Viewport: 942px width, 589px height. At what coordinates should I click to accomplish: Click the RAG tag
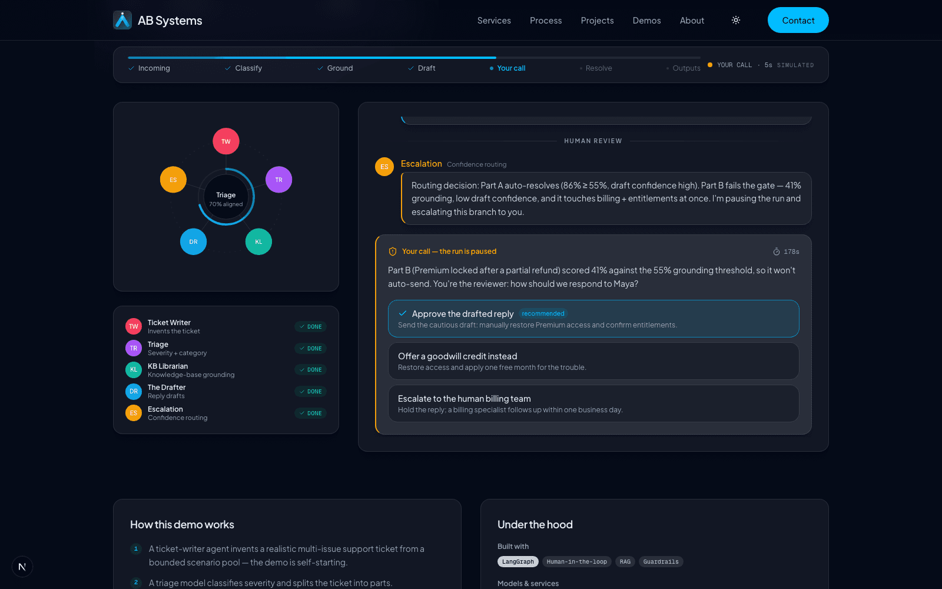coord(625,562)
